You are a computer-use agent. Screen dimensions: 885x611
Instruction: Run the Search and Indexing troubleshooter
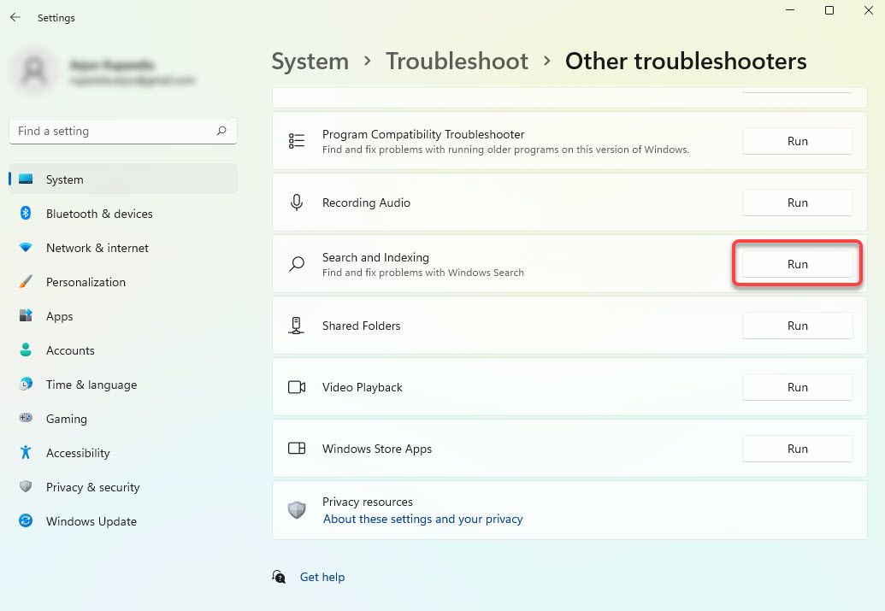[796, 264]
